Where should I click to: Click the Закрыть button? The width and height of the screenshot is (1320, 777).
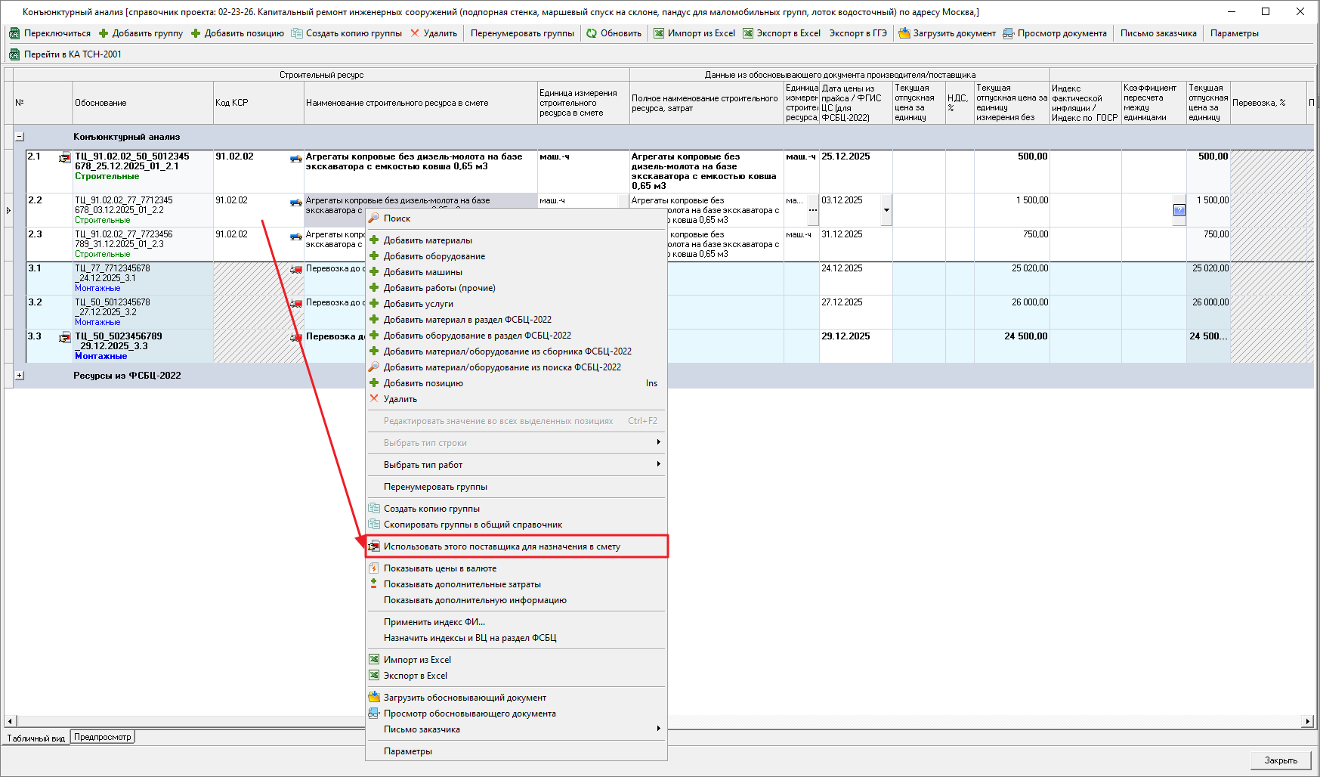coord(1280,760)
